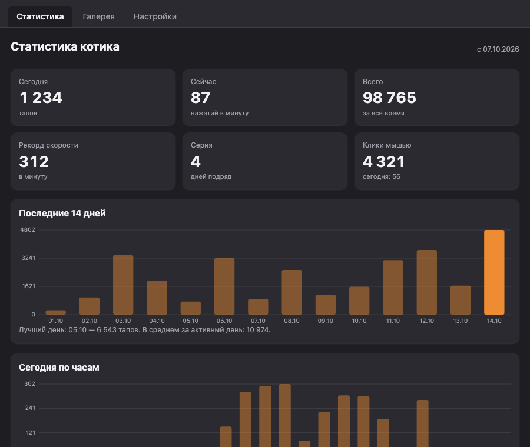
Task: Select the y-axis value "1621"
Action: (x=29, y=286)
